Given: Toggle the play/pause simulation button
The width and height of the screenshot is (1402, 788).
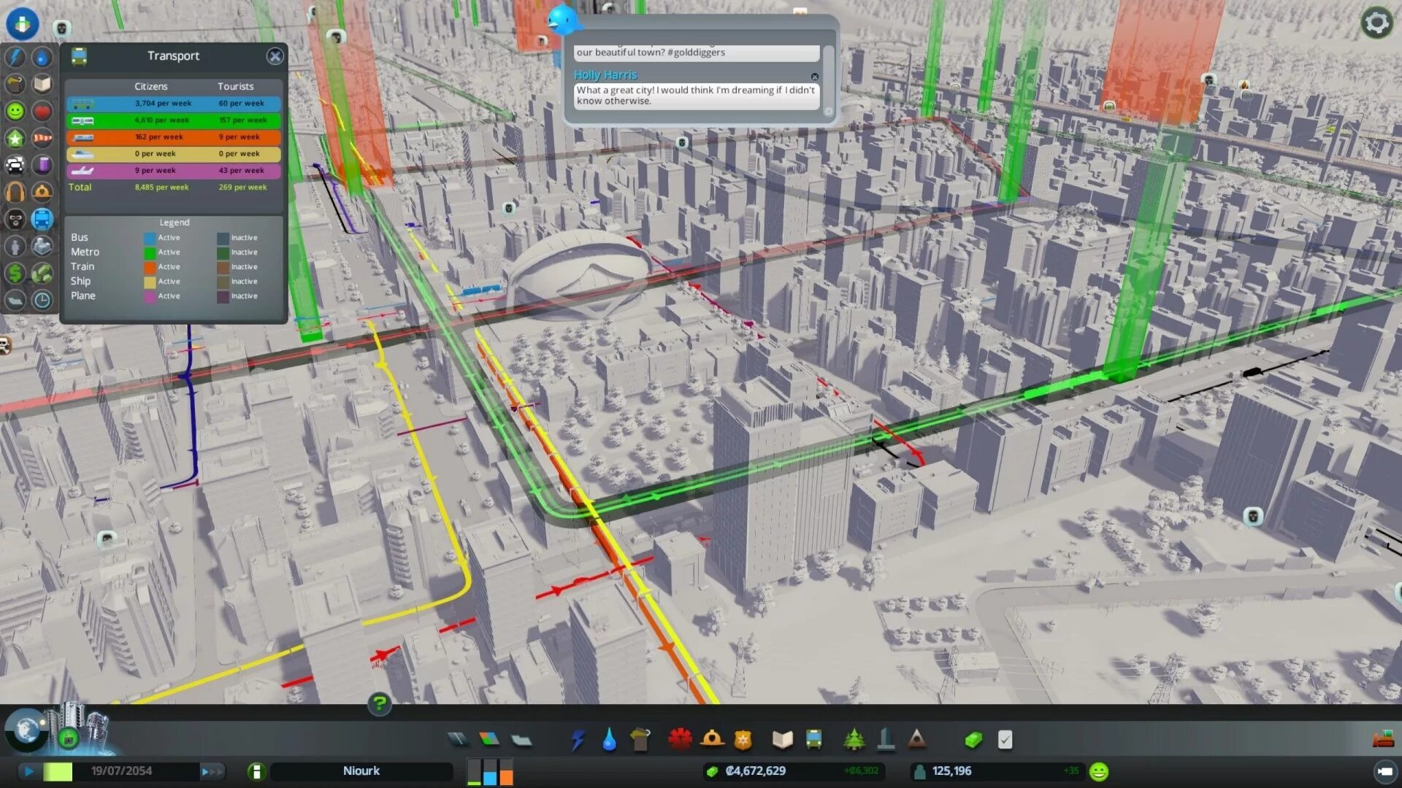Looking at the screenshot, I should (28, 771).
